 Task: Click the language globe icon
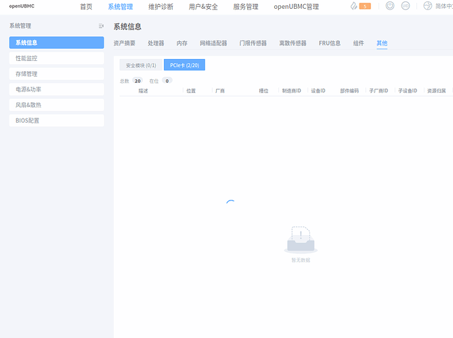point(427,6)
